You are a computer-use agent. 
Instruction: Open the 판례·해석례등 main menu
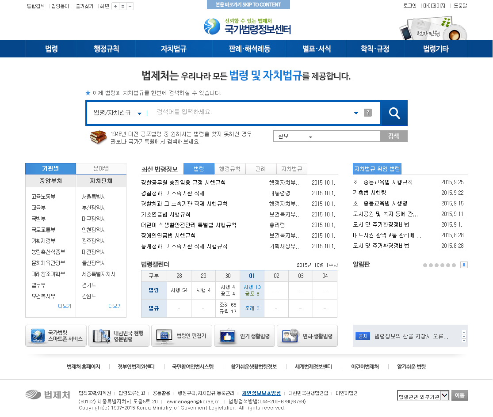point(249,49)
